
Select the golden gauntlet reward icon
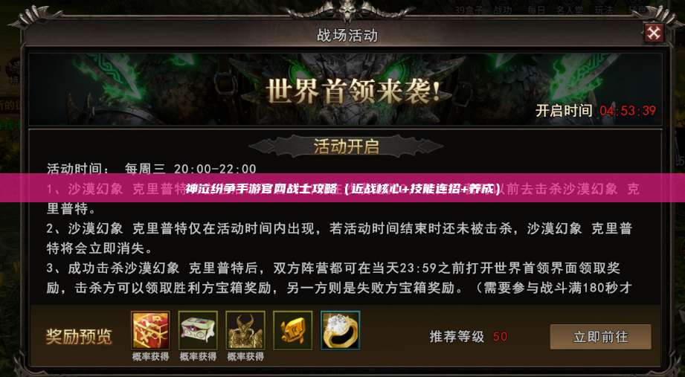(293, 330)
